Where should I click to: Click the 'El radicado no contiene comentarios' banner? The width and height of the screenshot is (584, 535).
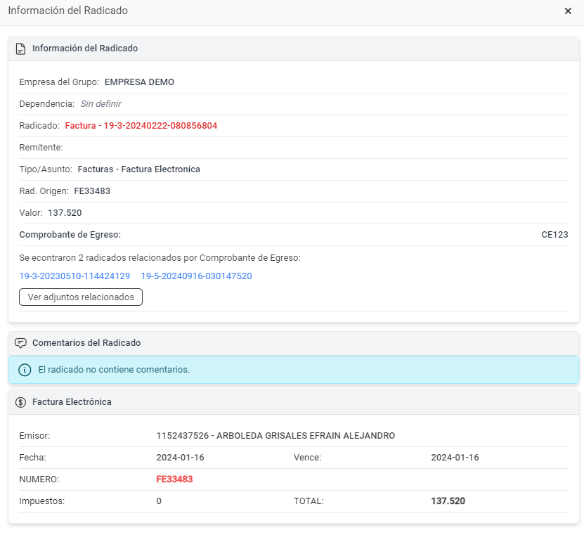tap(294, 370)
